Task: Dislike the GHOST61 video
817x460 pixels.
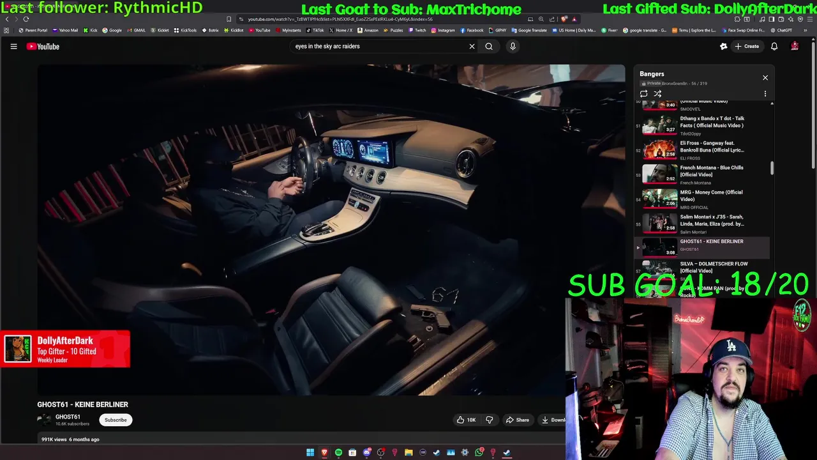Action: (x=490, y=420)
